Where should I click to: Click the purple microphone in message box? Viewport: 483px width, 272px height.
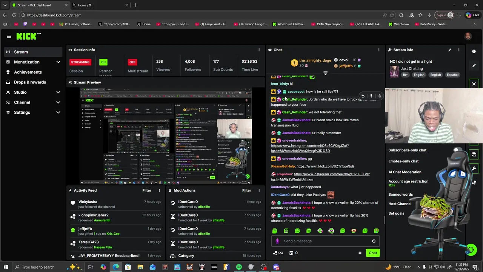coord(278,241)
